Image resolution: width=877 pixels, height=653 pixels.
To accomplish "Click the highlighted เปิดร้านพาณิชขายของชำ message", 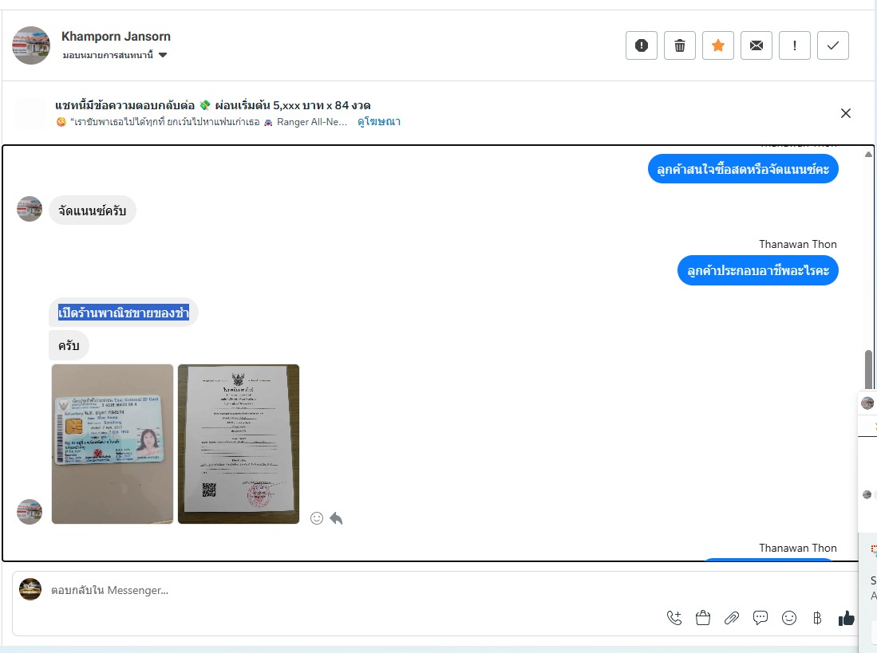I will (x=124, y=313).
